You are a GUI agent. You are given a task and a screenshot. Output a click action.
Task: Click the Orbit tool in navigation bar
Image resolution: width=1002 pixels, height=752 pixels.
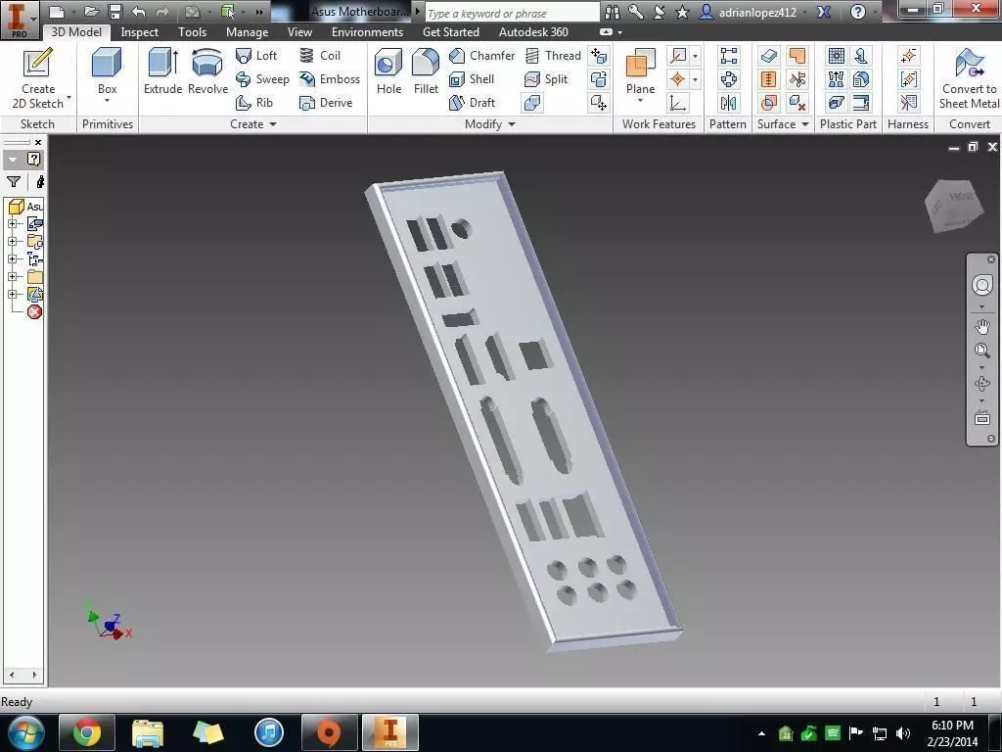click(982, 384)
